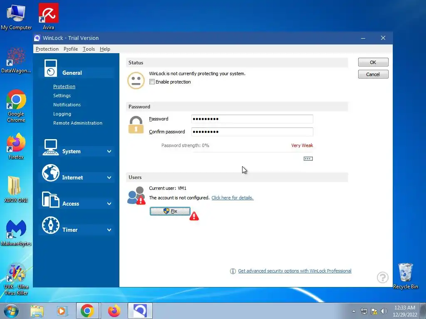Click the WinLock title bar logo icon
The width and height of the screenshot is (426, 319).
tap(37, 38)
